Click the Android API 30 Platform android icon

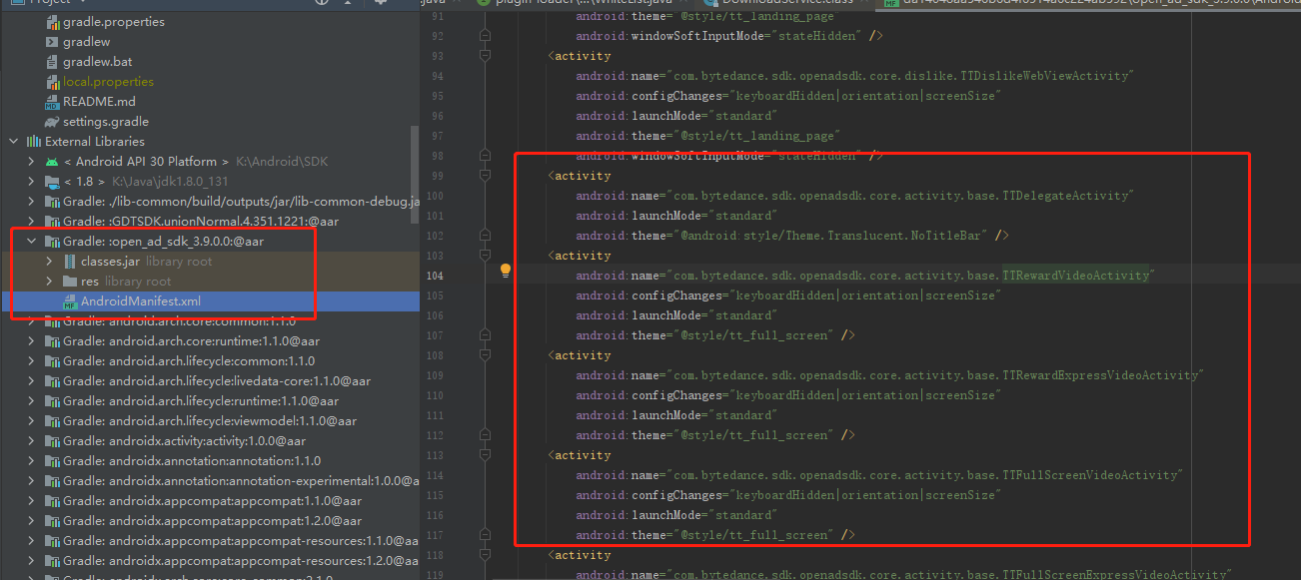(52, 162)
